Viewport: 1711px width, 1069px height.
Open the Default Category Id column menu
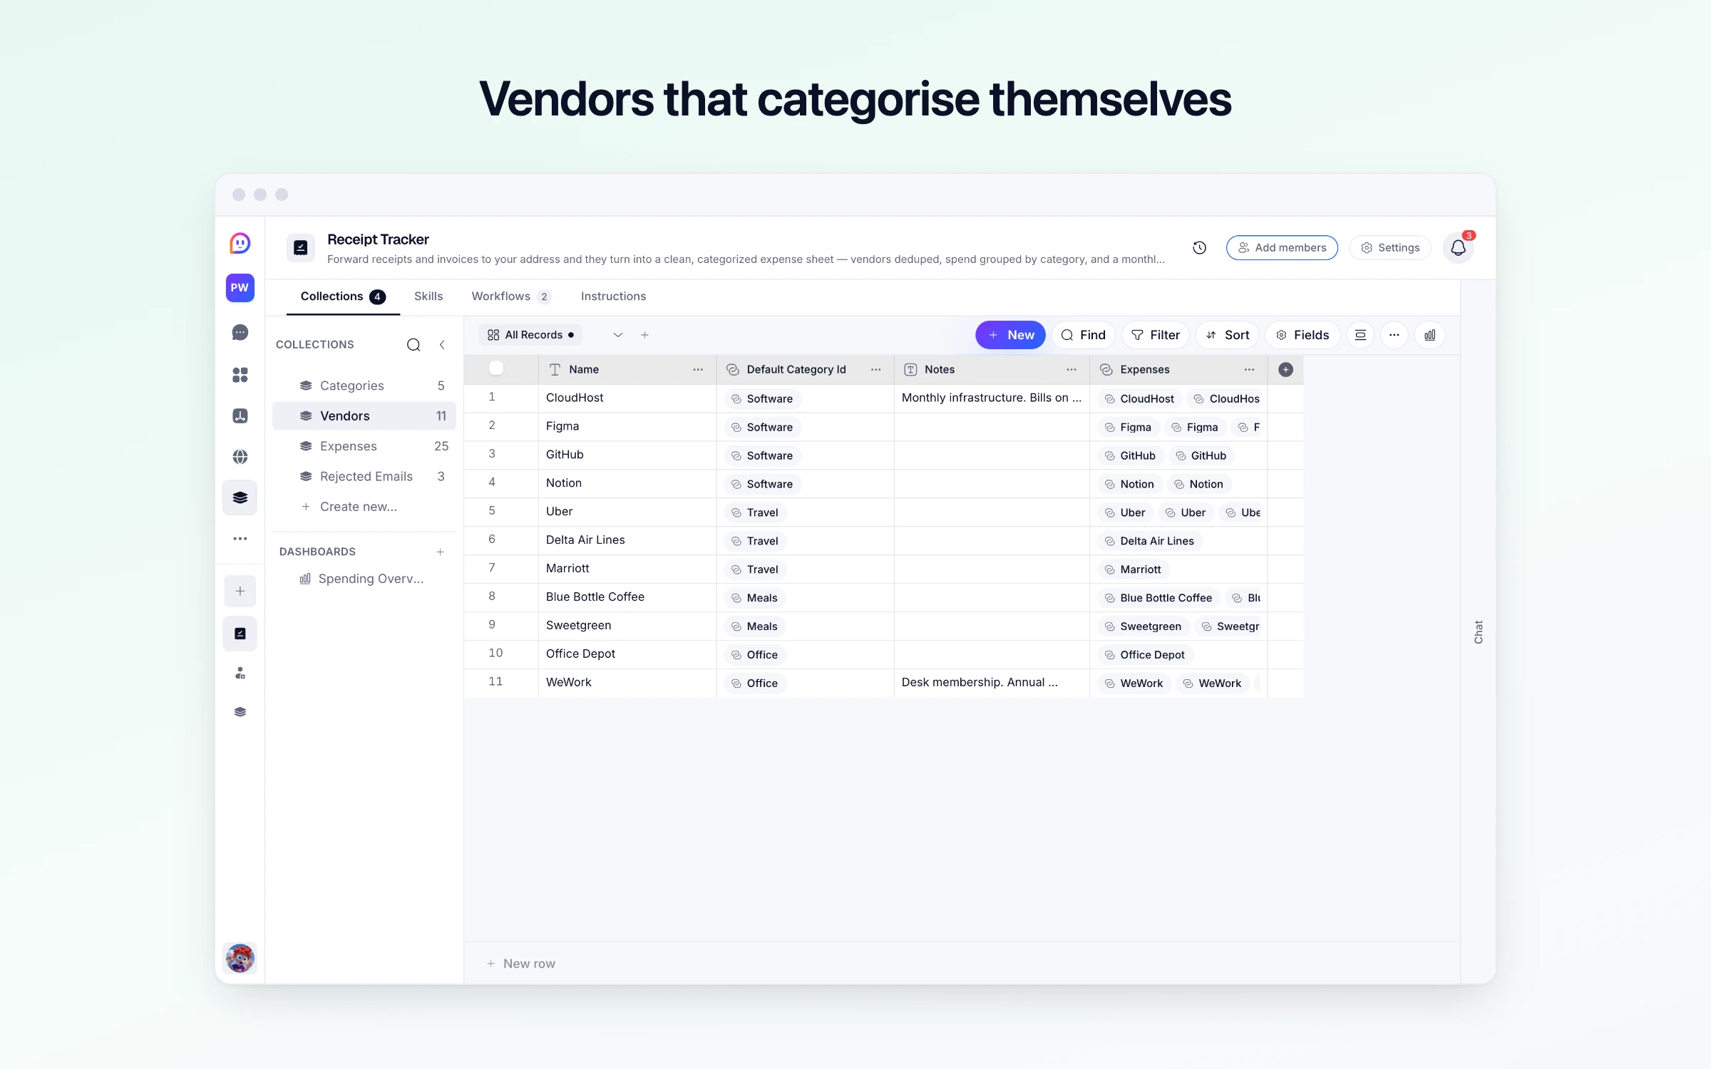coord(875,369)
